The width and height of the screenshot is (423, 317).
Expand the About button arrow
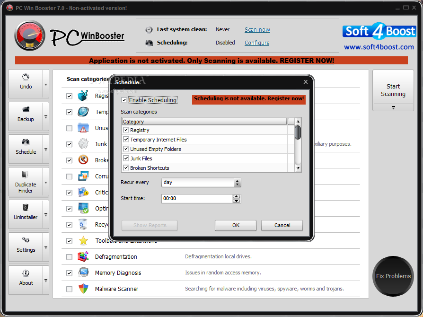click(x=46, y=280)
